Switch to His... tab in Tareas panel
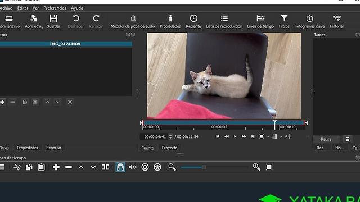Image resolution: width=360 pixels, height=202 pixels. click(340, 148)
